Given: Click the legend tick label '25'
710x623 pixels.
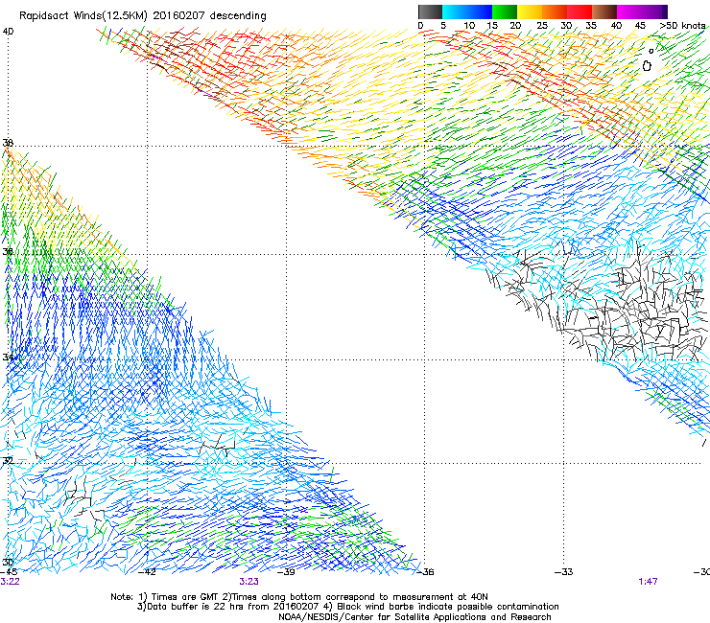Looking at the screenshot, I should (x=542, y=25).
